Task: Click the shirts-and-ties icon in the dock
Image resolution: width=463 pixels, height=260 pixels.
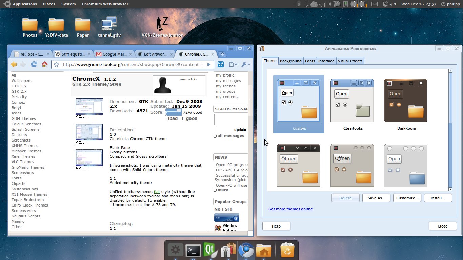Action: [x=228, y=251]
